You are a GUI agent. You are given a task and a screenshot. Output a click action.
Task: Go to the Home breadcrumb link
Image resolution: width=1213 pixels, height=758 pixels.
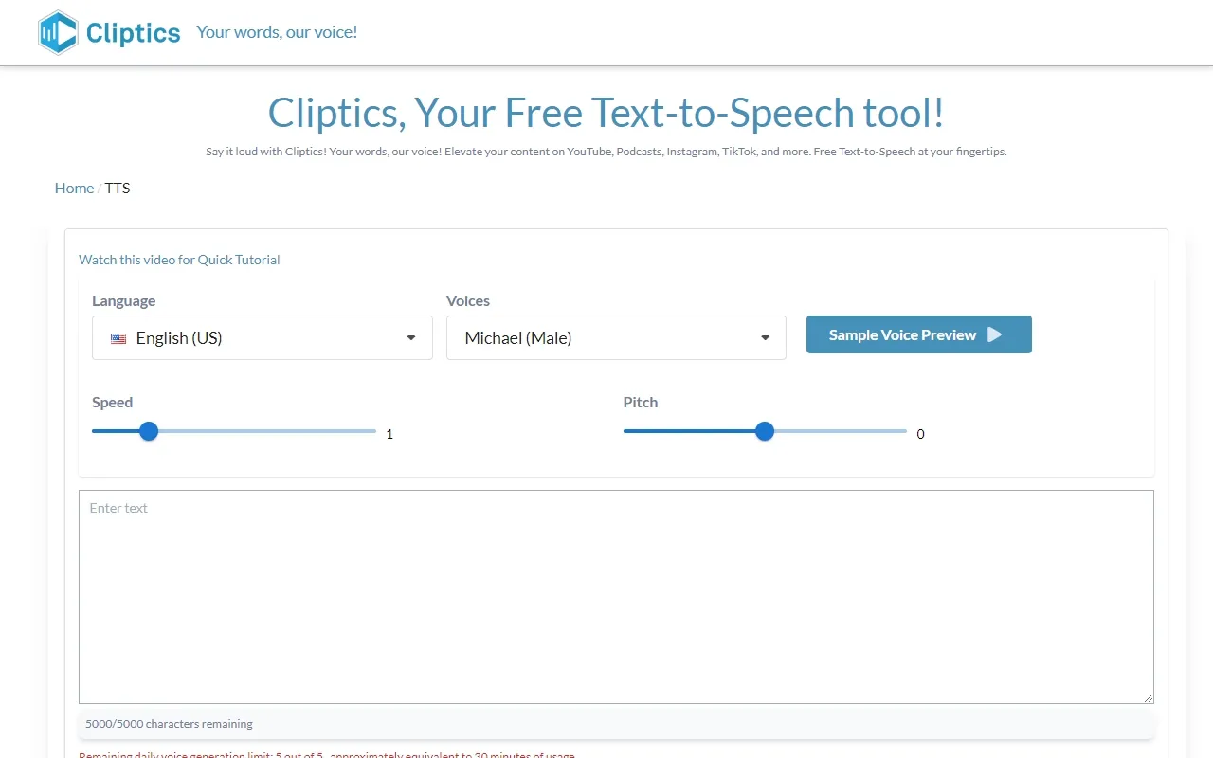[74, 188]
